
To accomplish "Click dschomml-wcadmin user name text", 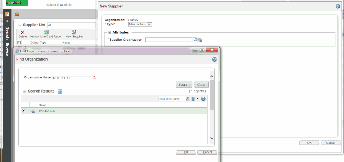I will (59, 4).
